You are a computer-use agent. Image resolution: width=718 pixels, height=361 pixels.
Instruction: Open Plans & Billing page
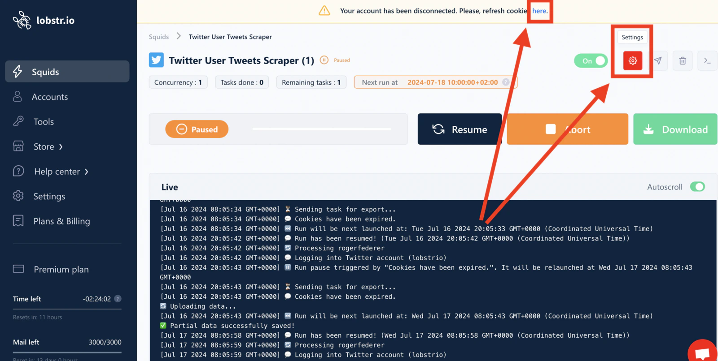[x=62, y=221]
